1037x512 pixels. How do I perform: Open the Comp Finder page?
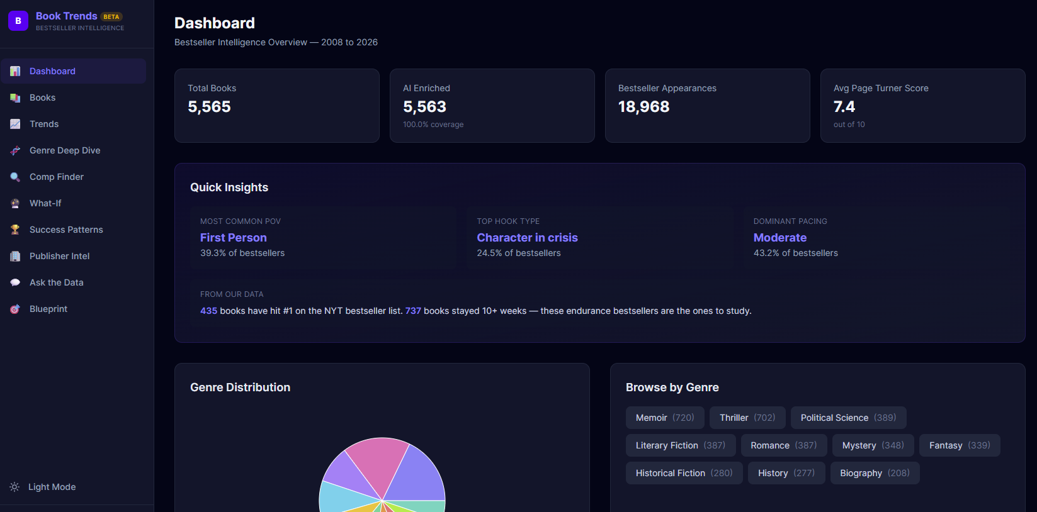tap(74, 177)
